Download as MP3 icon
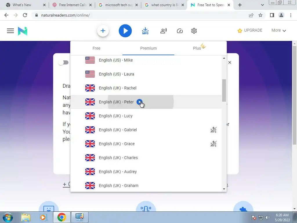The image size is (297, 223). (x=145, y=31)
